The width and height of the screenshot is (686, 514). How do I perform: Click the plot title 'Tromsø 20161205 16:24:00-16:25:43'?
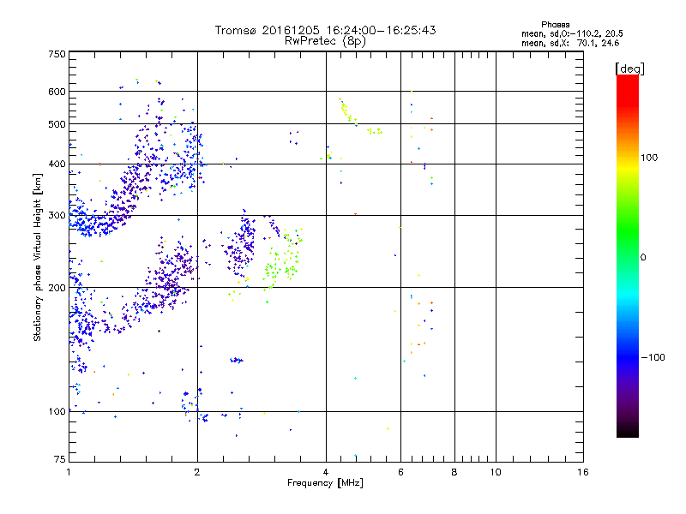(325, 30)
